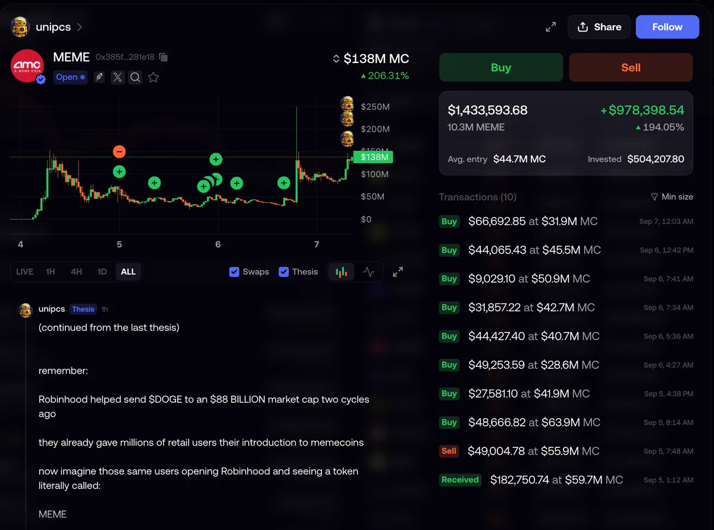Click the unipcs username in the header
Viewport: 714px width, 530px height.
click(54, 27)
